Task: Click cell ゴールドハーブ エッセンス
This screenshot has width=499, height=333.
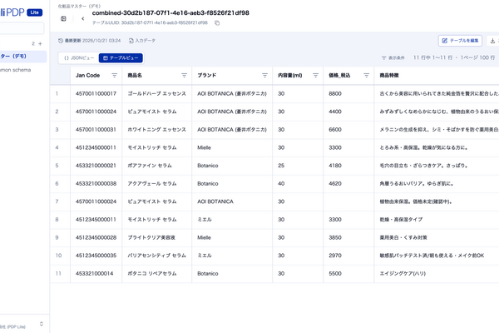Action: 156,94
